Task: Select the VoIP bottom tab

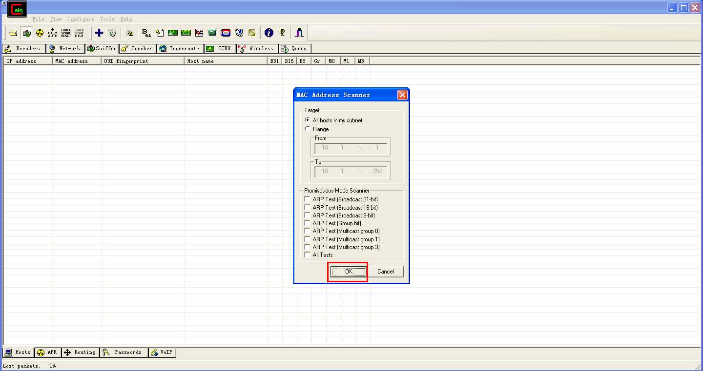Action: (162, 352)
